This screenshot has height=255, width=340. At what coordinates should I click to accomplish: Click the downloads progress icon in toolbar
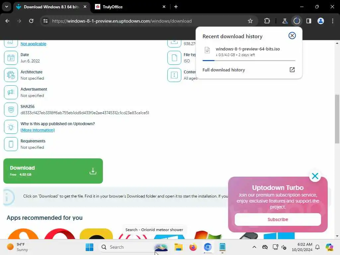pos(297,21)
